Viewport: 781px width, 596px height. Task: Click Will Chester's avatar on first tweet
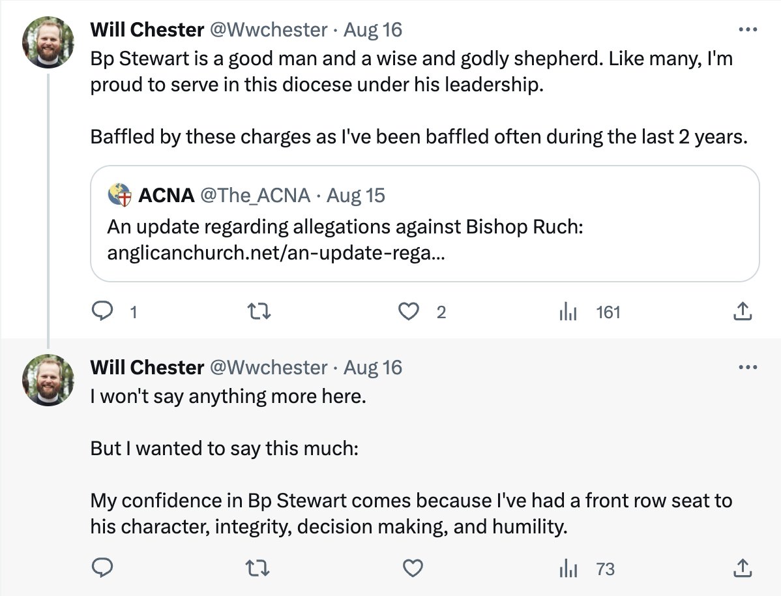[x=48, y=42]
